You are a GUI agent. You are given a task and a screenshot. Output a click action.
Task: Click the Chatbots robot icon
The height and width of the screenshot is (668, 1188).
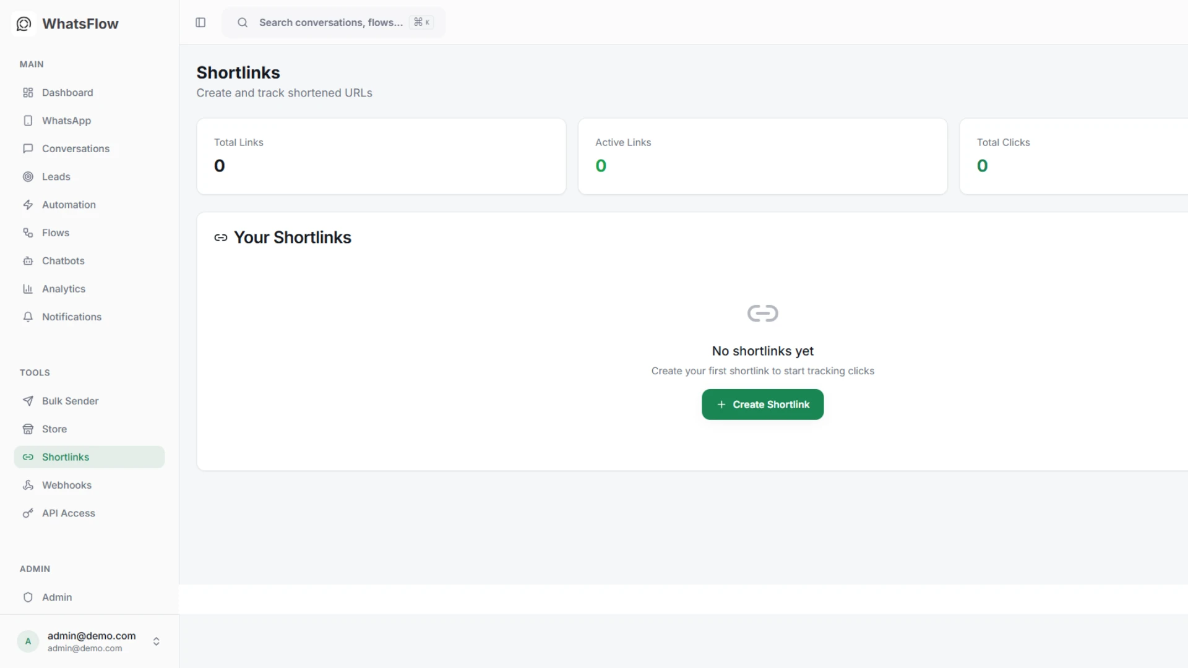pyautogui.click(x=28, y=261)
